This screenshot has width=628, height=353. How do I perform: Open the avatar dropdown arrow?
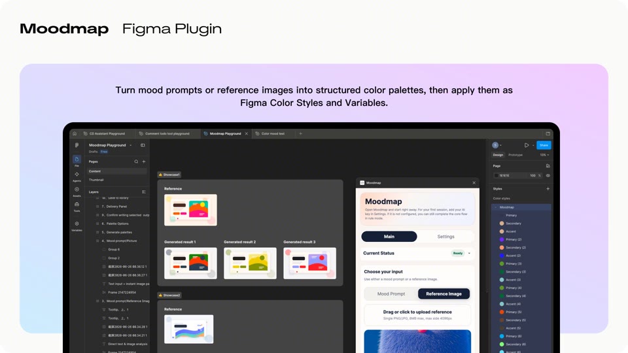click(500, 145)
